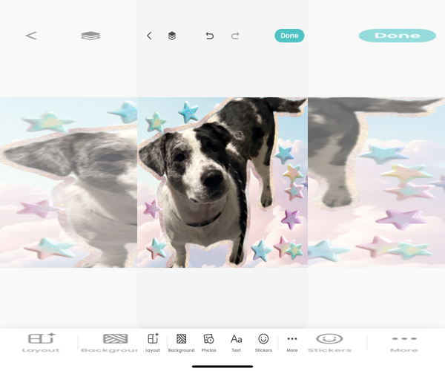The image size is (445, 371).
Task: Tap the purple star sticker beside the dog's leg
Action: pyautogui.click(x=290, y=219)
